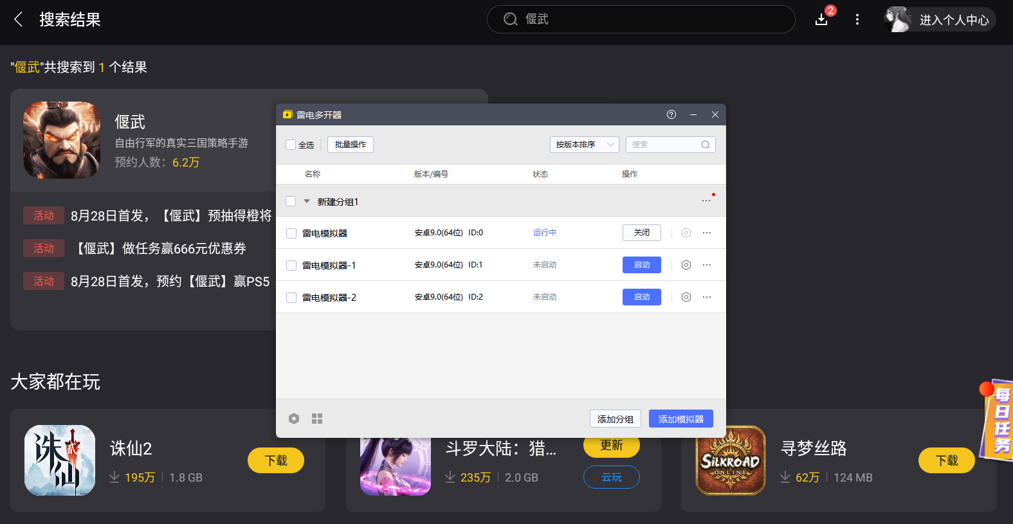Tick the checkbox for group 新建分组1

pyautogui.click(x=291, y=201)
